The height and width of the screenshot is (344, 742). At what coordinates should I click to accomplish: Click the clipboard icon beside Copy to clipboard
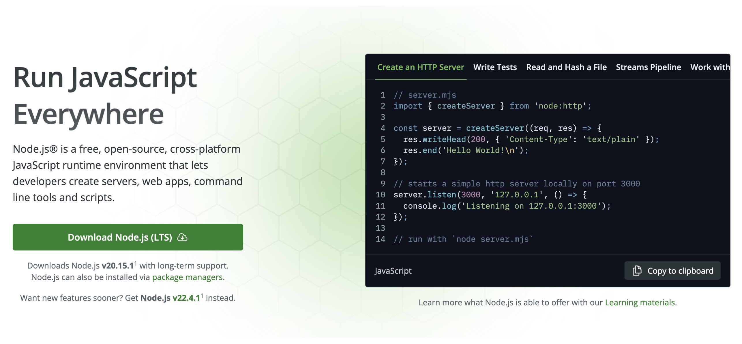(x=637, y=271)
